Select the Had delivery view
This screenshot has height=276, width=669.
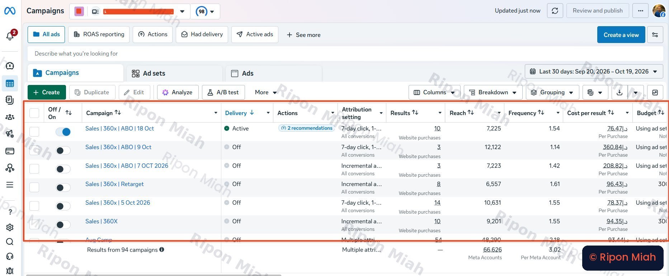[202, 34]
